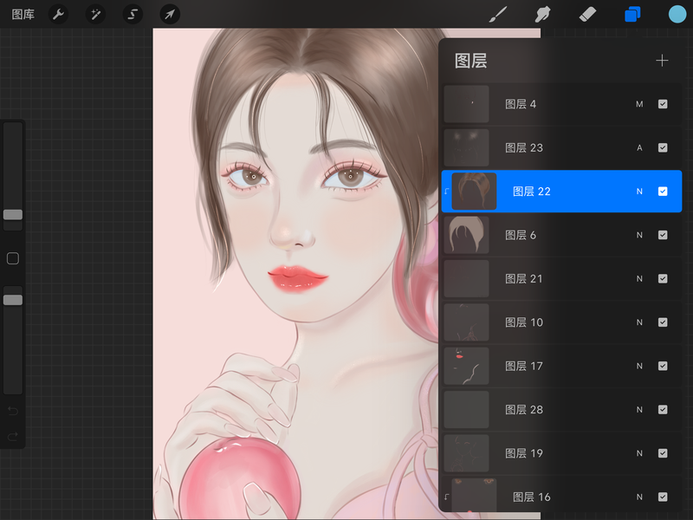This screenshot has height=520, width=693.
Task: Tap the 图层 4 thumbnail
Action: 466,104
